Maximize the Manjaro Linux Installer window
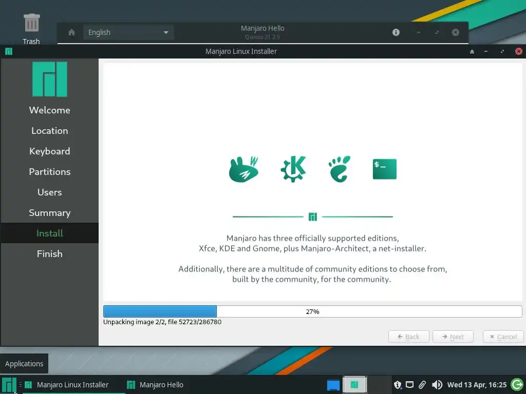This screenshot has width=526, height=394. [502, 51]
